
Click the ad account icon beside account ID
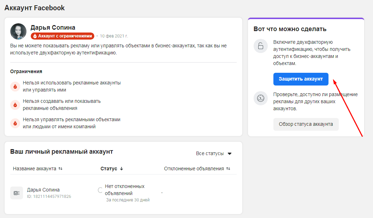(x=17, y=193)
